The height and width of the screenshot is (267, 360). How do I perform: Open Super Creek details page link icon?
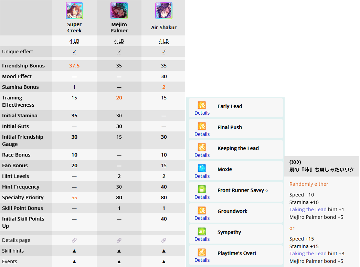click(x=74, y=240)
